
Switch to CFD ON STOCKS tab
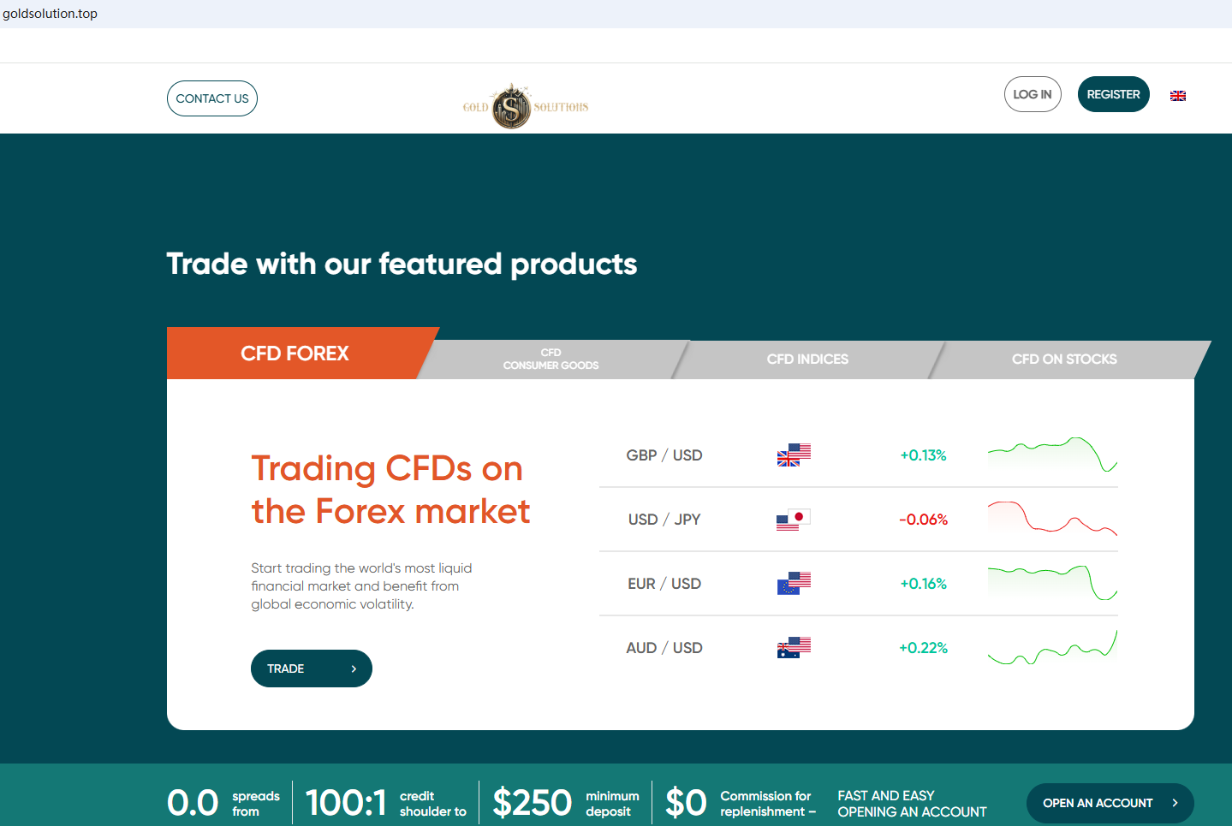pyautogui.click(x=1064, y=360)
